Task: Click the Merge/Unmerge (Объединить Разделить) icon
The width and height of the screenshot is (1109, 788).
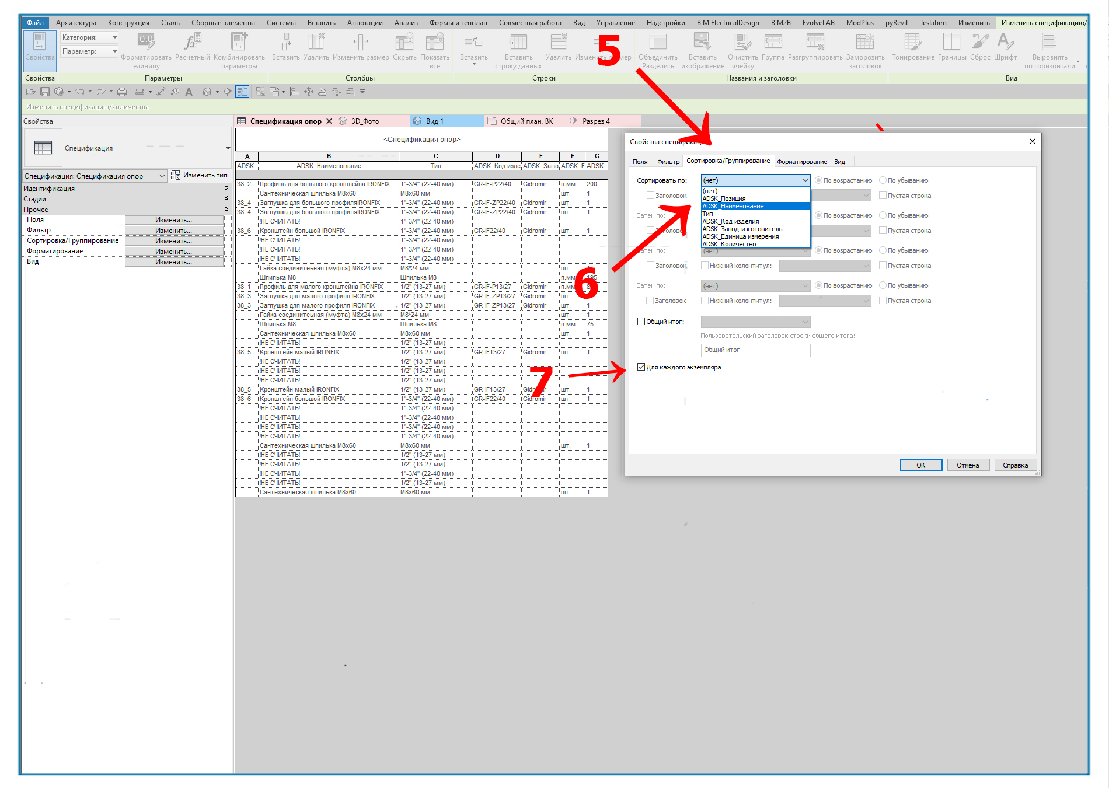Action: (658, 42)
